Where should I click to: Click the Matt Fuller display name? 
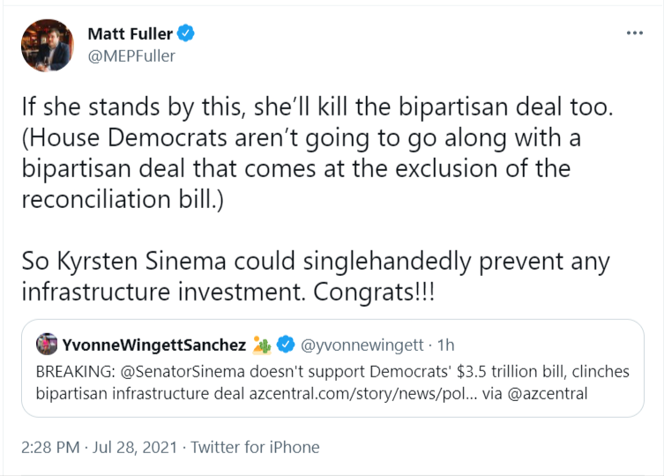(x=130, y=33)
